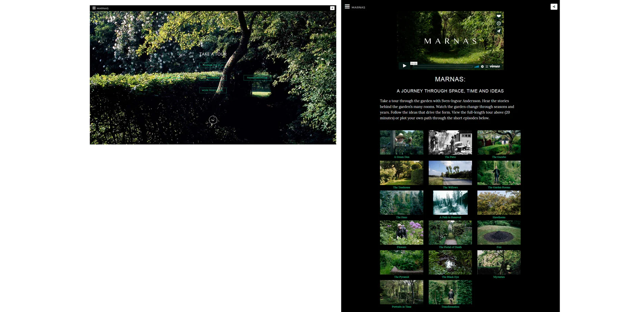This screenshot has height=312, width=641.
Task: Open hamburger menu on left page
Action: coord(94,8)
